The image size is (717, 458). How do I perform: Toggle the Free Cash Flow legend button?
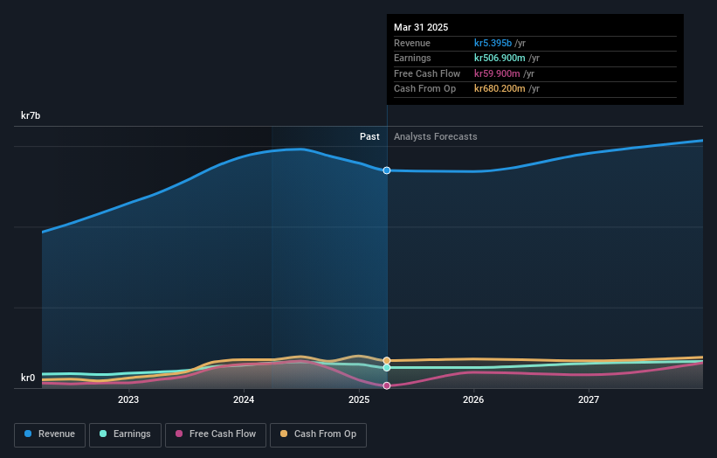point(216,434)
